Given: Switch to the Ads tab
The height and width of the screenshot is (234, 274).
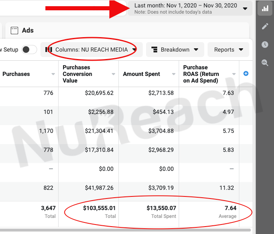Looking at the screenshot, I should [28, 30].
